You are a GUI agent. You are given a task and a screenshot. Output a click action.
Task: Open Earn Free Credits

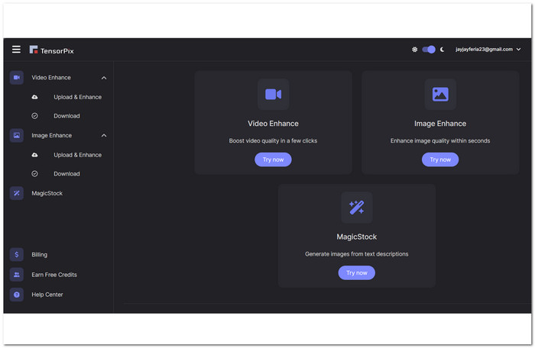coord(54,275)
